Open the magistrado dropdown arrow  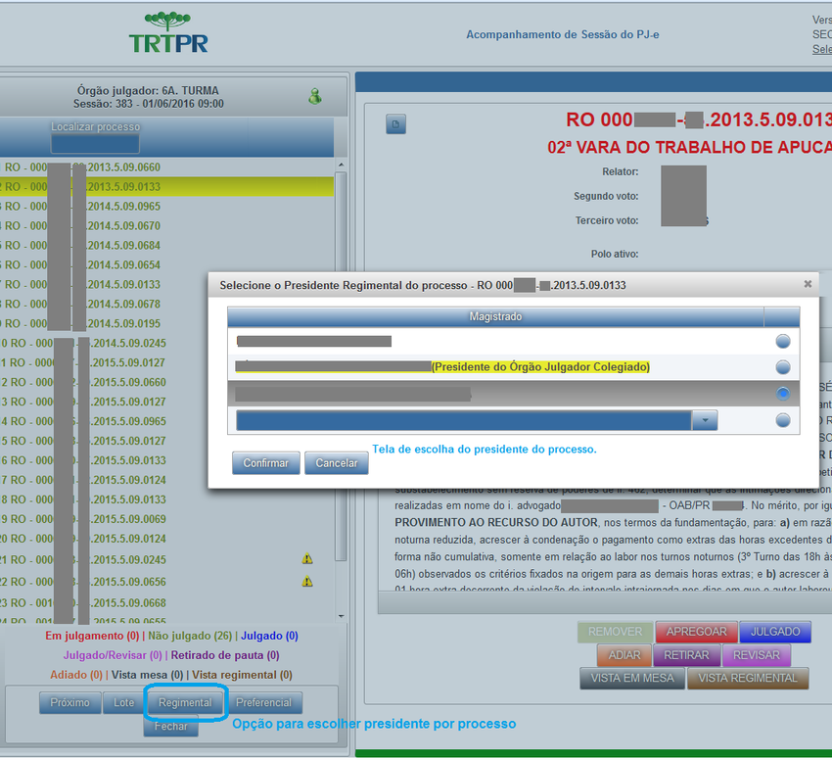pos(705,420)
